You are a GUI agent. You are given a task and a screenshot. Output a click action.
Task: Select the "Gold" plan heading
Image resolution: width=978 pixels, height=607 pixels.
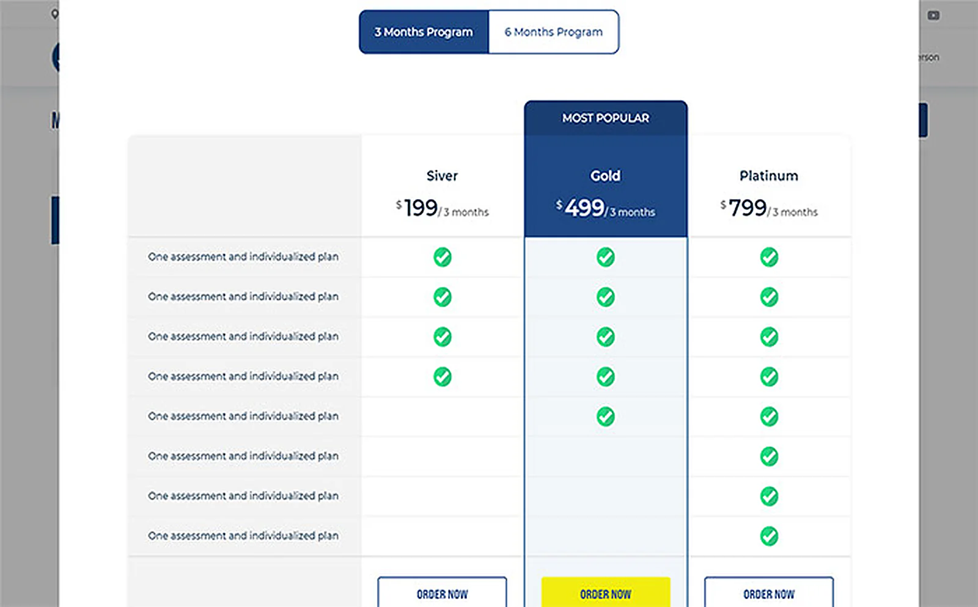pyautogui.click(x=606, y=176)
